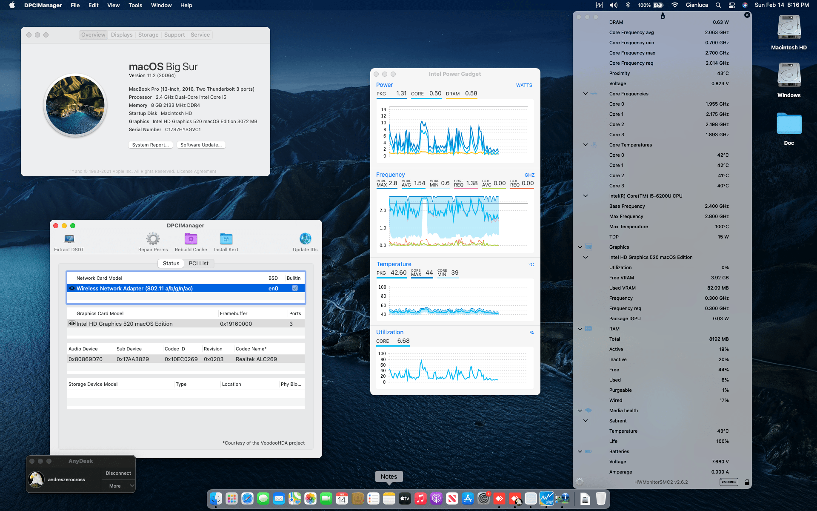Open System Preferences from the Dock
Viewport: 817px width, 511px height.
click(484, 498)
